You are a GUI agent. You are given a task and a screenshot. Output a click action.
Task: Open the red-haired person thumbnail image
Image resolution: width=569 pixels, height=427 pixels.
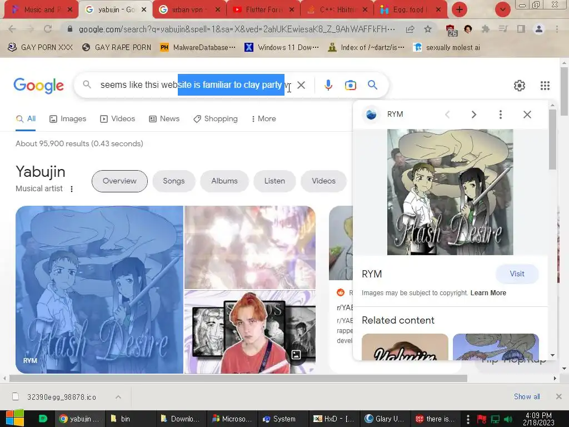249,332
